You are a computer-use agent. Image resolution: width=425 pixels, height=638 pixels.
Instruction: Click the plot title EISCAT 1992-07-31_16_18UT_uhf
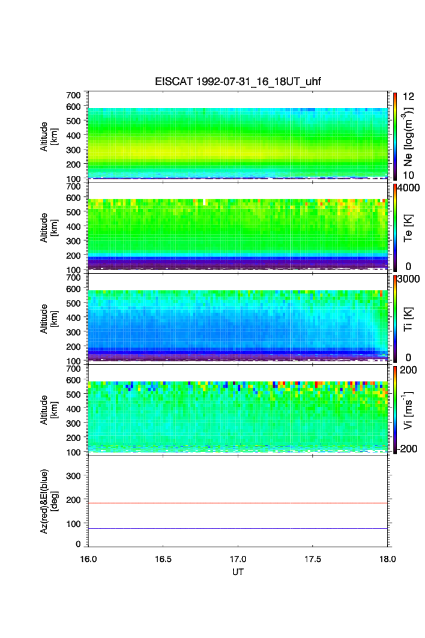pyautogui.click(x=238, y=82)
